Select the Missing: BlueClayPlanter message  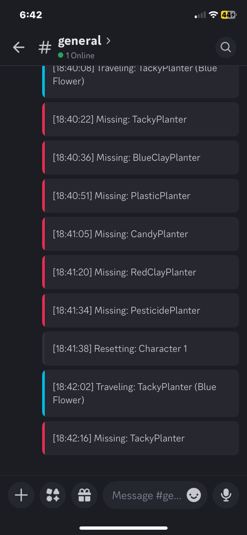coord(141,157)
